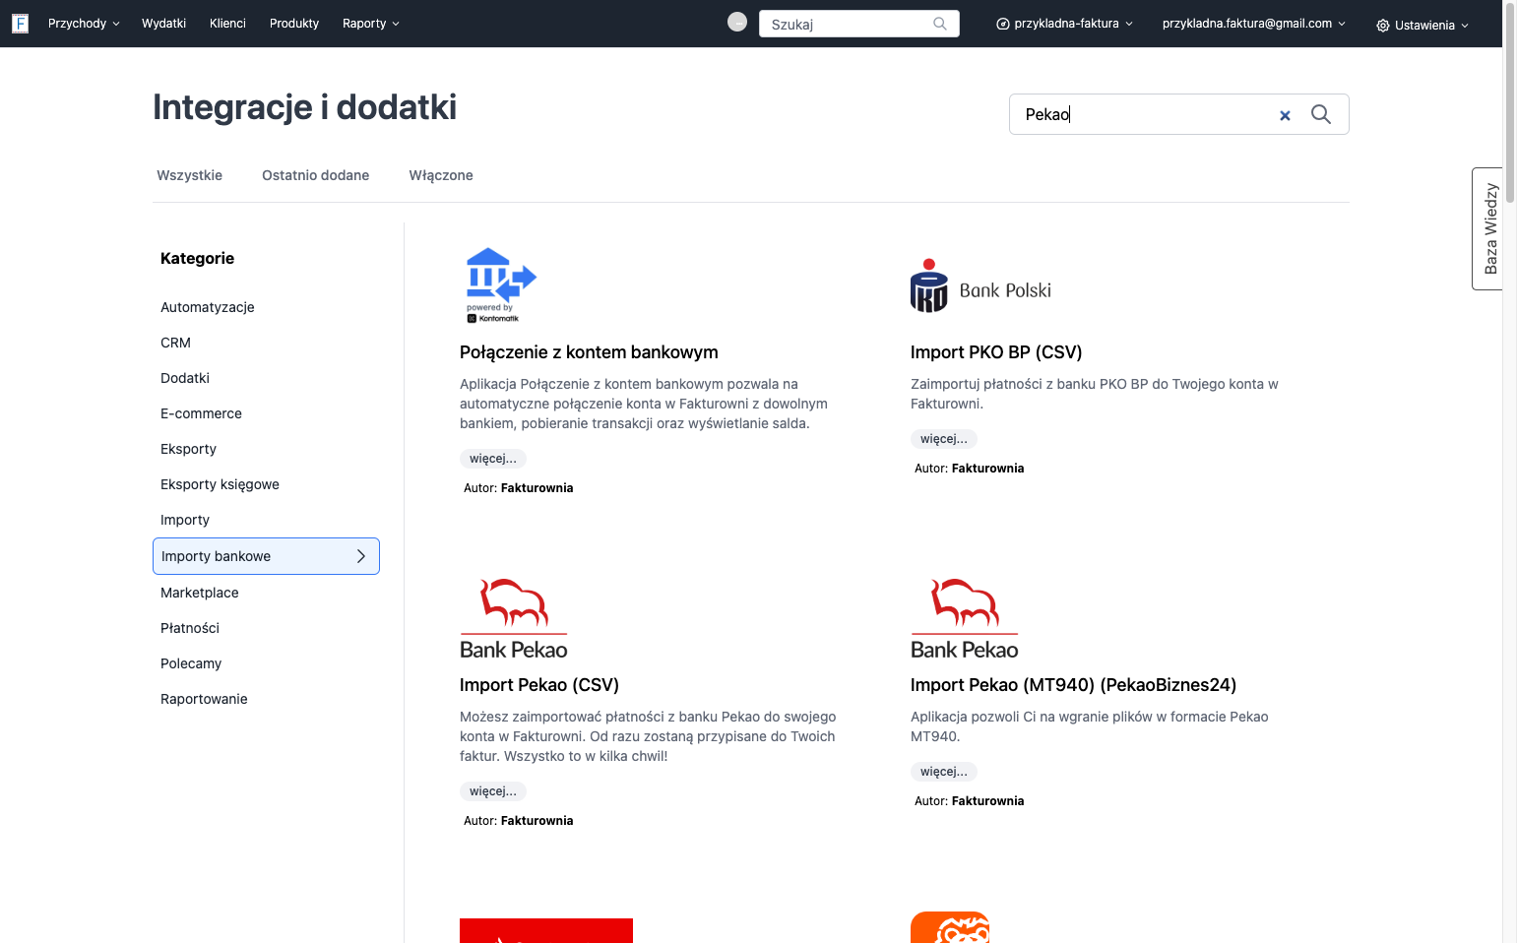
Task: Choose the E-commerce category
Action: pyautogui.click(x=201, y=413)
